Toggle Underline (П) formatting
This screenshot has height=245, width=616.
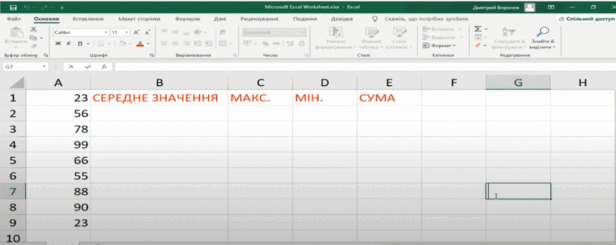80,44
